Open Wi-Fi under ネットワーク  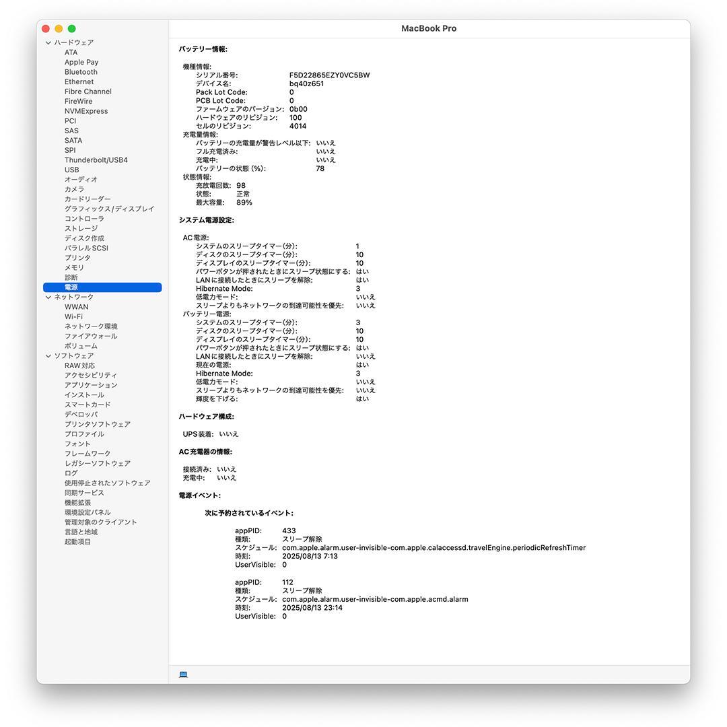click(73, 317)
